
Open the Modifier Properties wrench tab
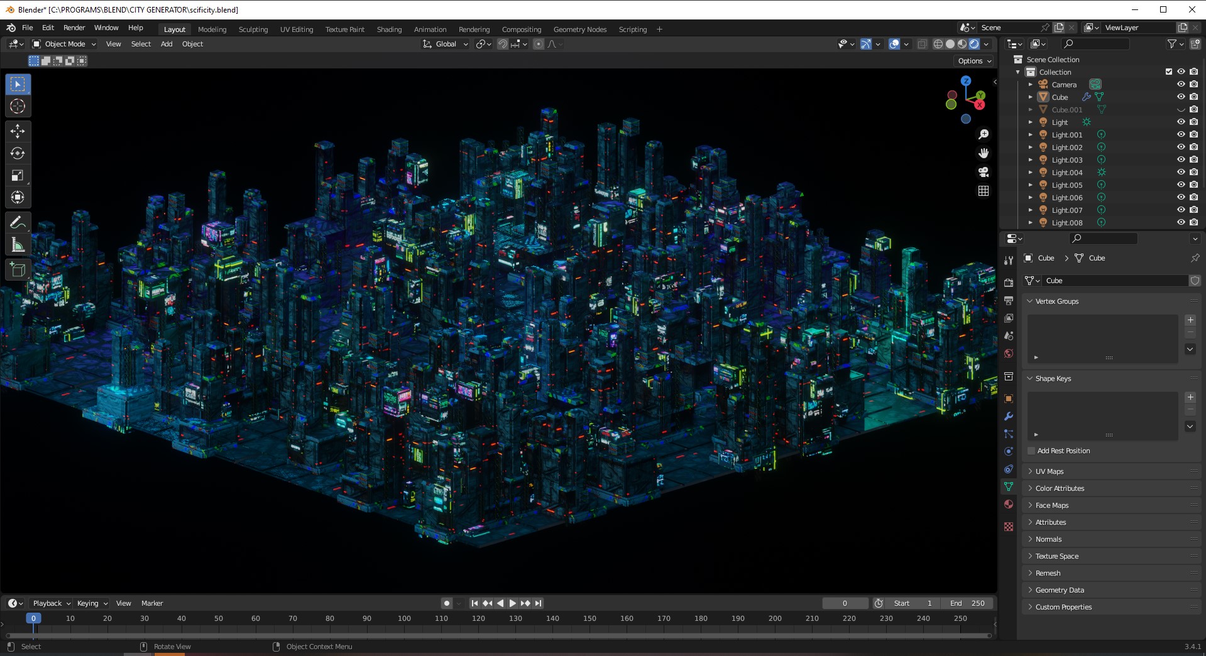point(1009,416)
